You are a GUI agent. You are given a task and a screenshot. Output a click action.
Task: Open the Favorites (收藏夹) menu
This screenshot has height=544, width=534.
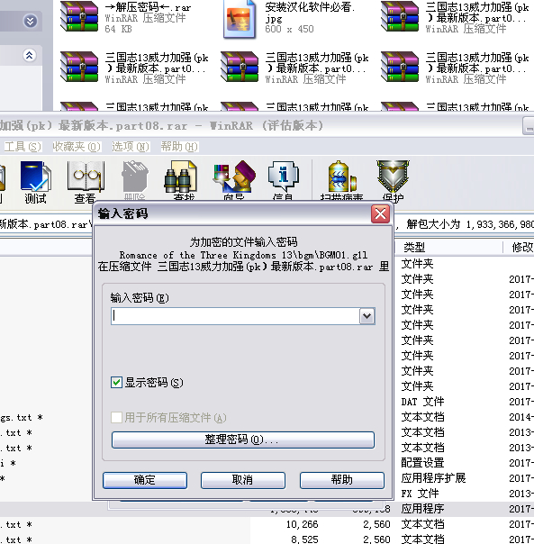tap(77, 147)
